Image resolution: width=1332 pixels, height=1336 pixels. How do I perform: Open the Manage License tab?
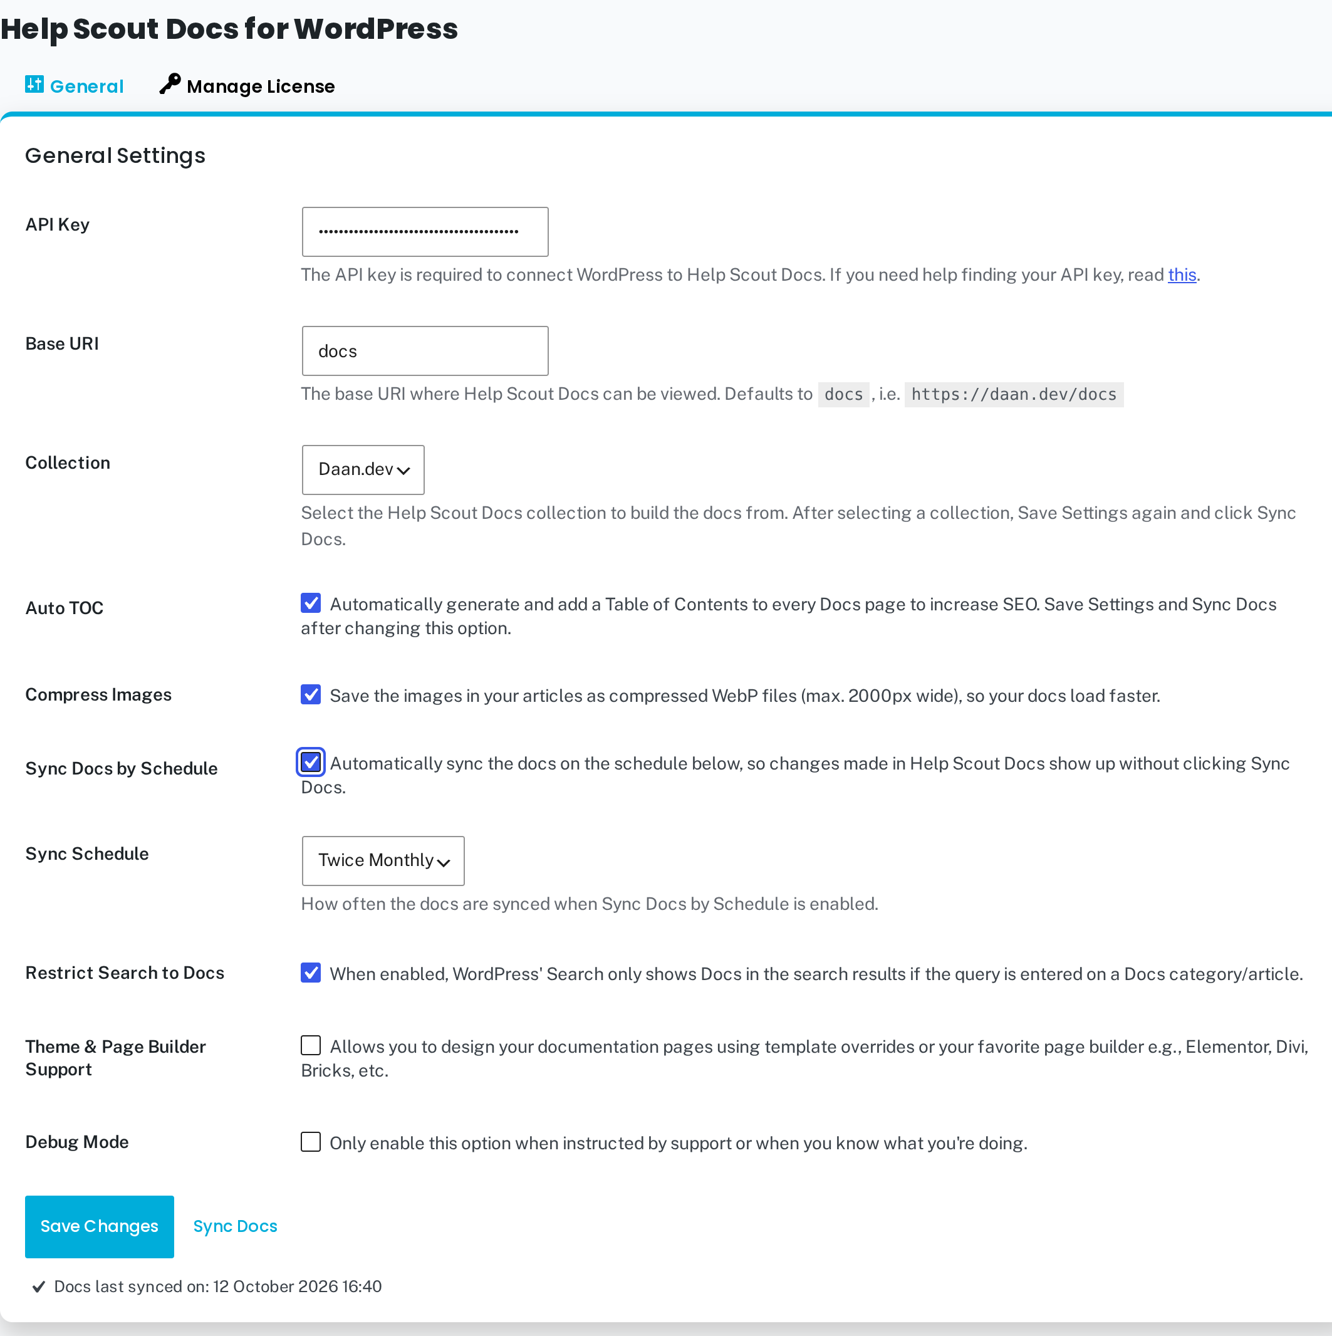pyautogui.click(x=247, y=86)
